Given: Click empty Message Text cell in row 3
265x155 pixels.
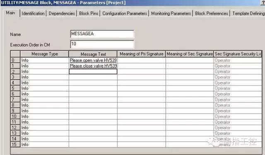Looking at the screenshot, I should (93, 77).
